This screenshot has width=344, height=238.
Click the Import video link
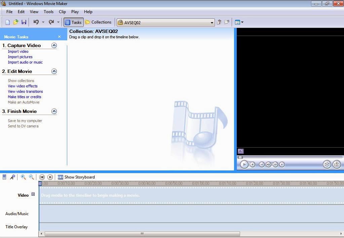click(18, 51)
